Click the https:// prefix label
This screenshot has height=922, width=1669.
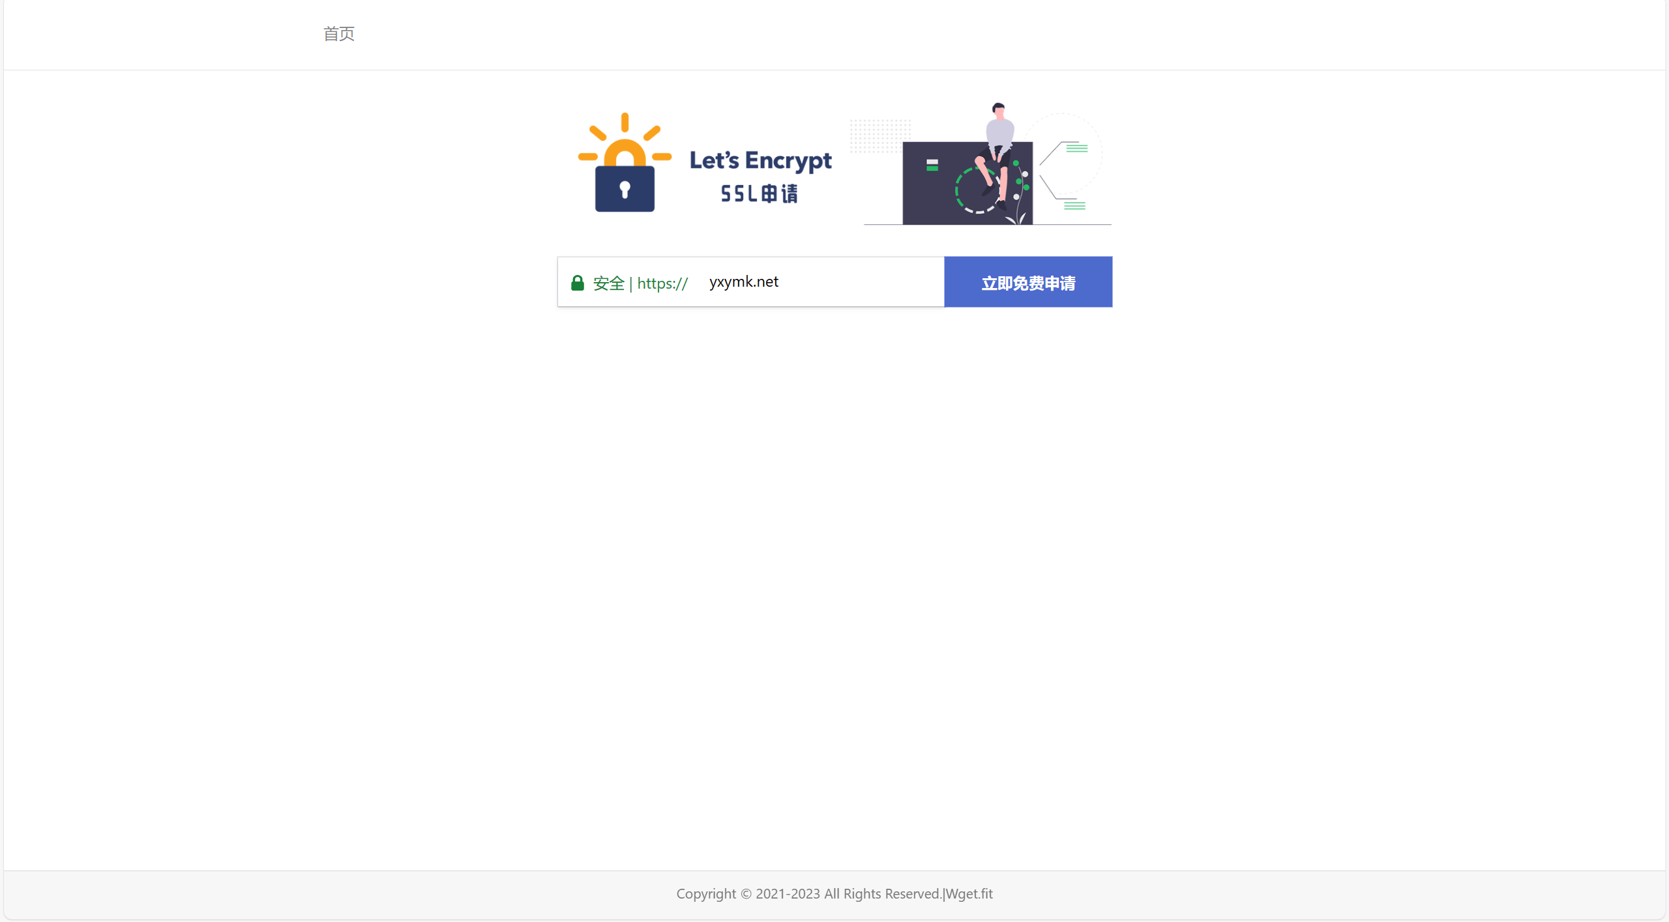pyautogui.click(x=662, y=283)
